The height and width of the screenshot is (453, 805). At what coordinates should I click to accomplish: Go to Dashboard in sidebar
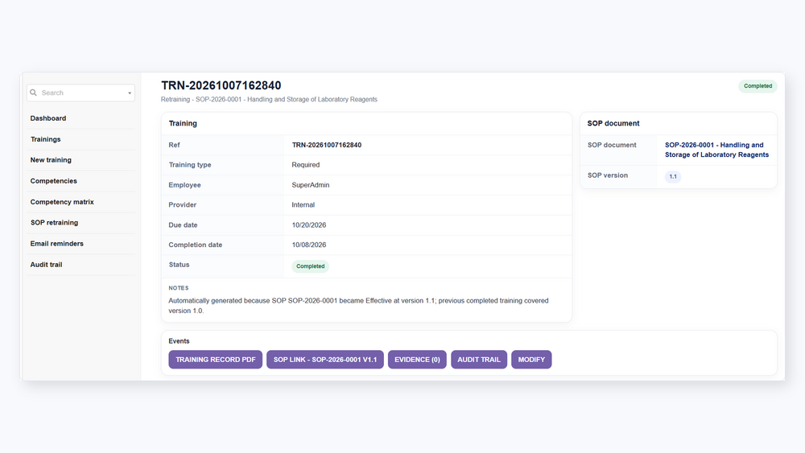[x=47, y=118]
